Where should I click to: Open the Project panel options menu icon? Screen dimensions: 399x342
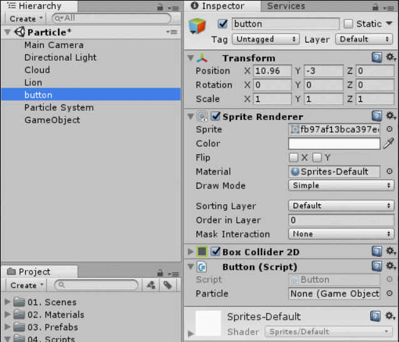pos(174,274)
